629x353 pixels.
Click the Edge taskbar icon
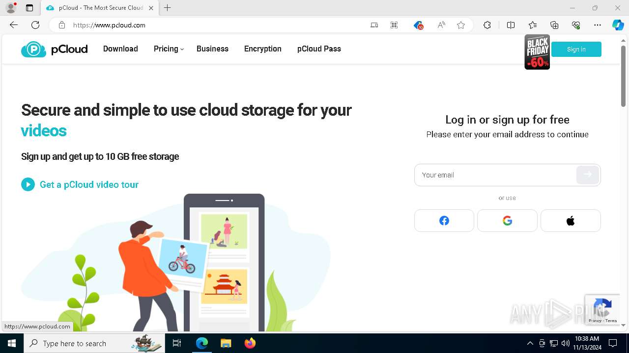click(202, 343)
